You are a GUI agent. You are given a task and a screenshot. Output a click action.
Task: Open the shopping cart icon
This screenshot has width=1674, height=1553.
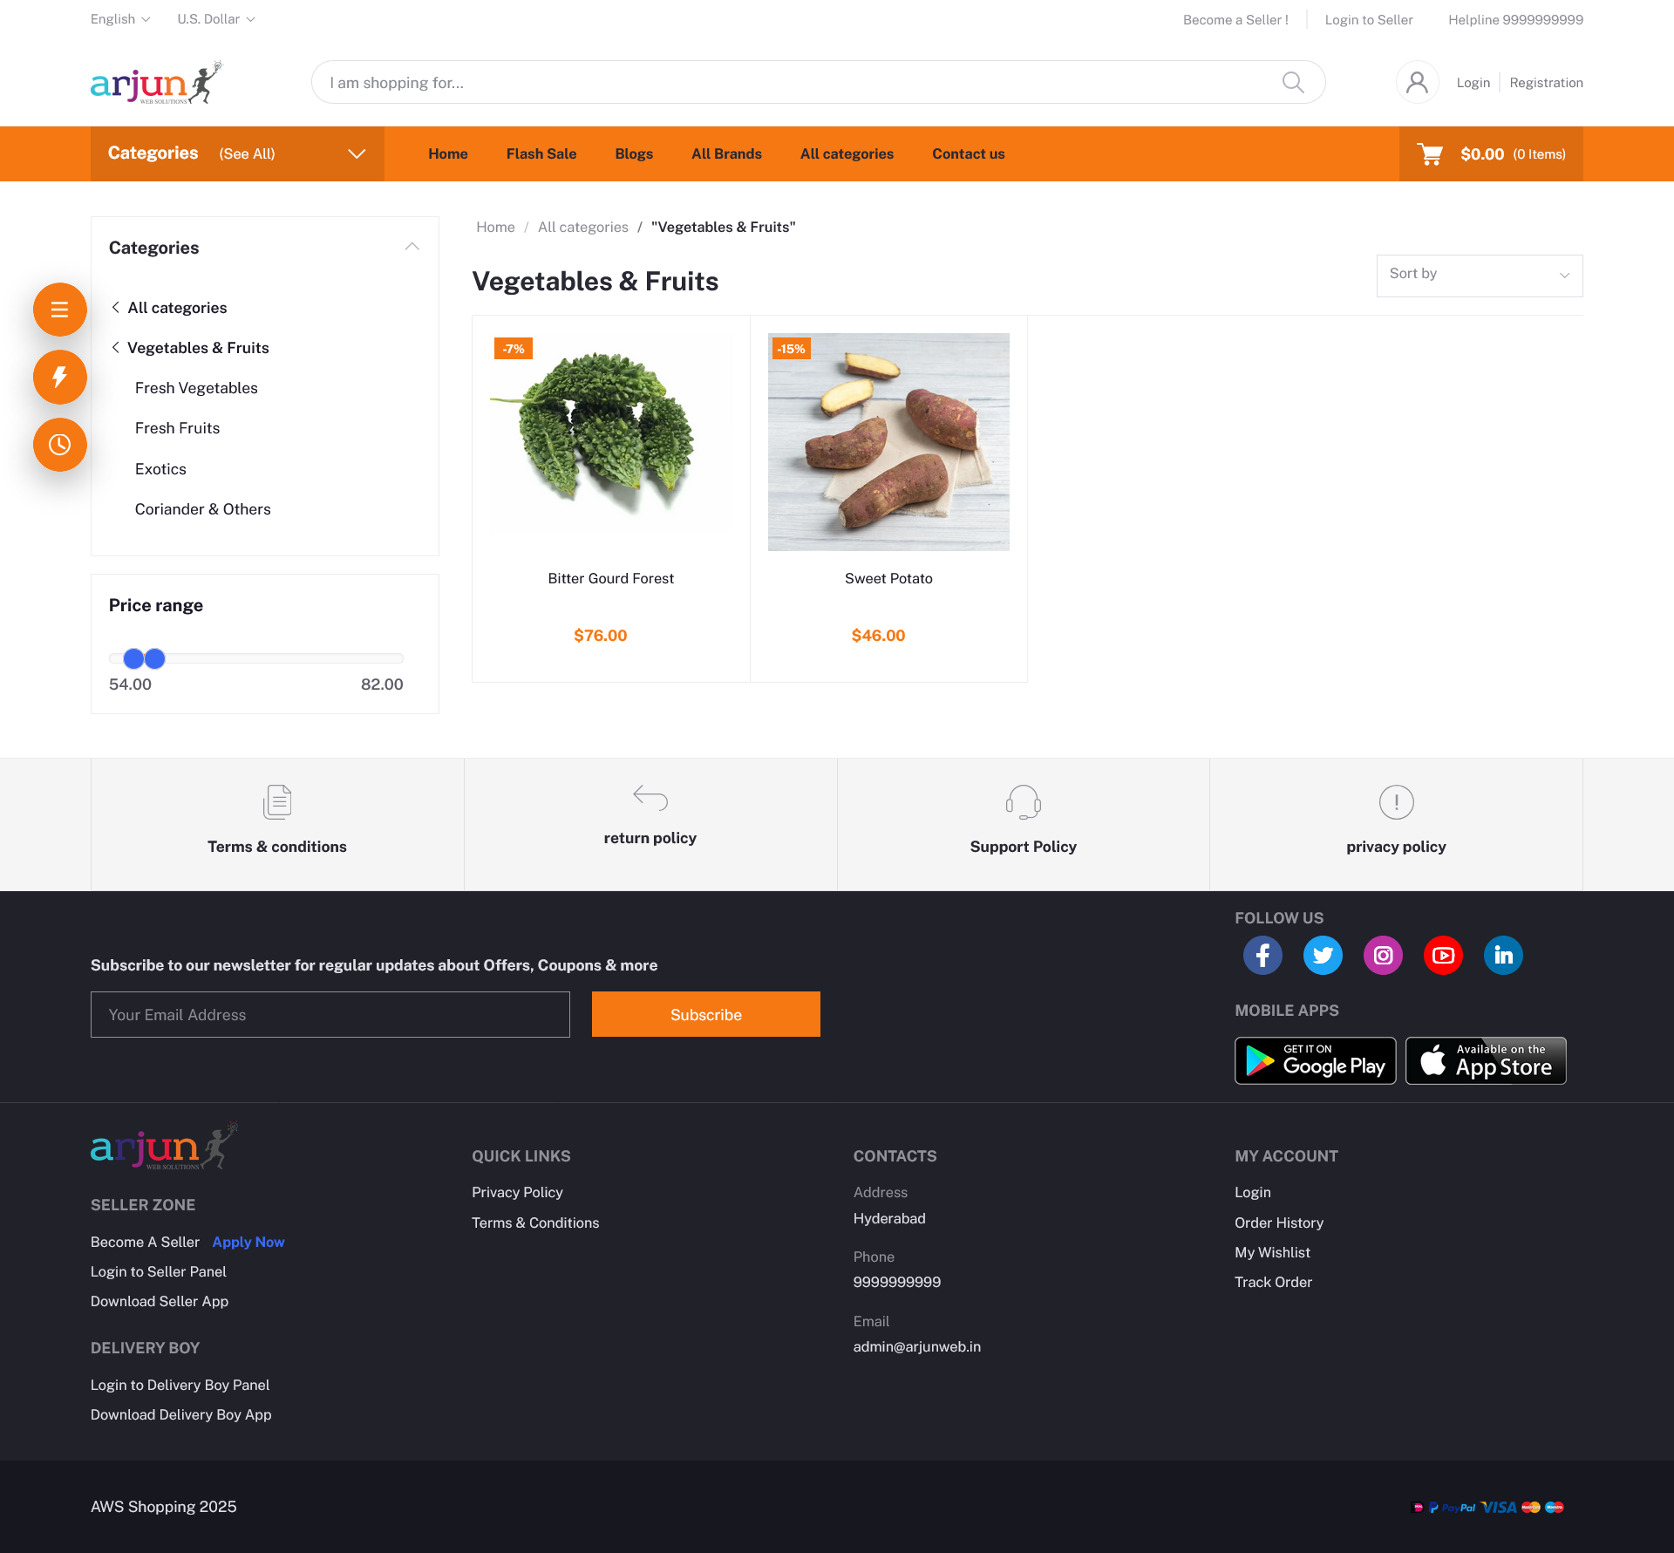click(1430, 154)
